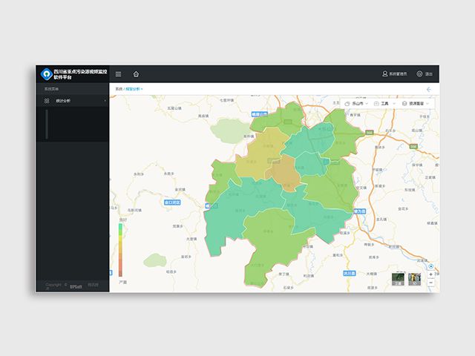Viewport: 475px width, 356px height.
Task: Click the green-to-red legend color bar
Action: [120, 250]
